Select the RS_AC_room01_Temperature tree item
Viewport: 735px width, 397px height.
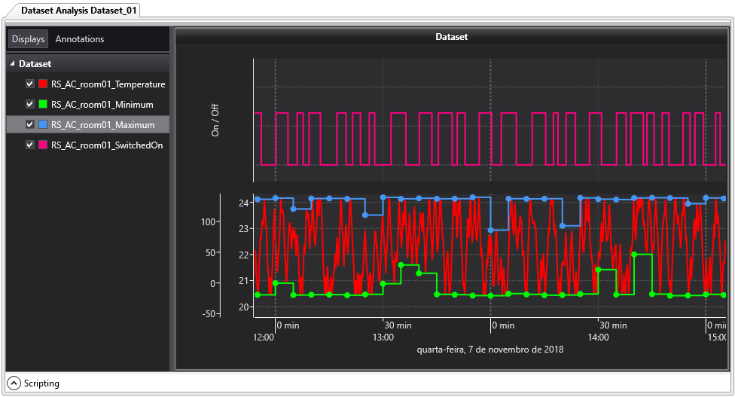[x=108, y=84]
